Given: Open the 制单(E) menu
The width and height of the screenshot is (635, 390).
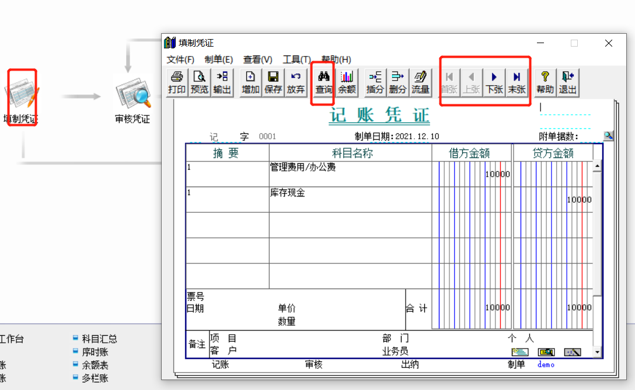Looking at the screenshot, I should pyautogui.click(x=219, y=59).
